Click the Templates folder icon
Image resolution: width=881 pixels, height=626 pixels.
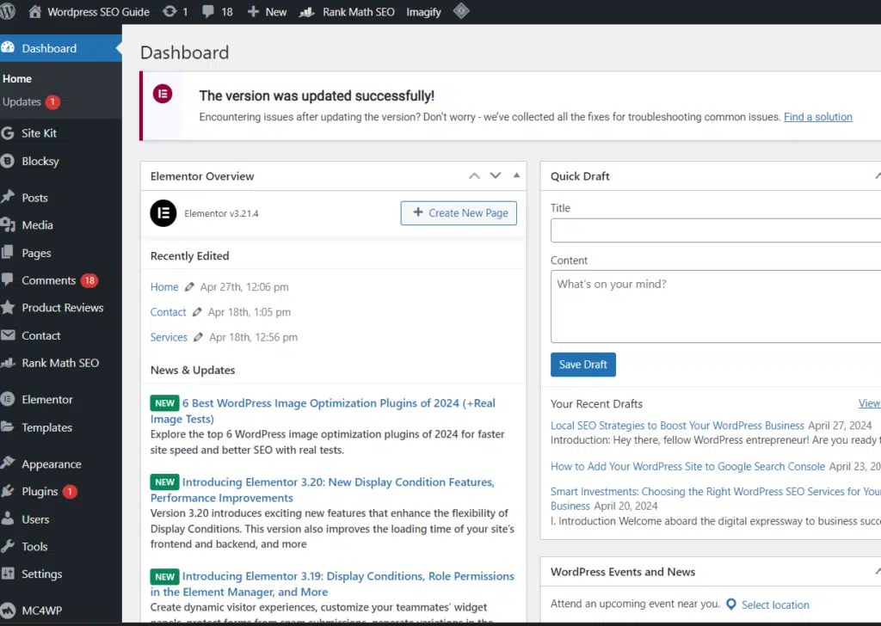point(8,427)
